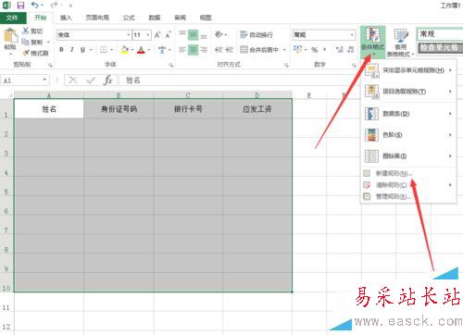Expand the underline style dropdown arrow
463x335 pixels.
pos(91,49)
